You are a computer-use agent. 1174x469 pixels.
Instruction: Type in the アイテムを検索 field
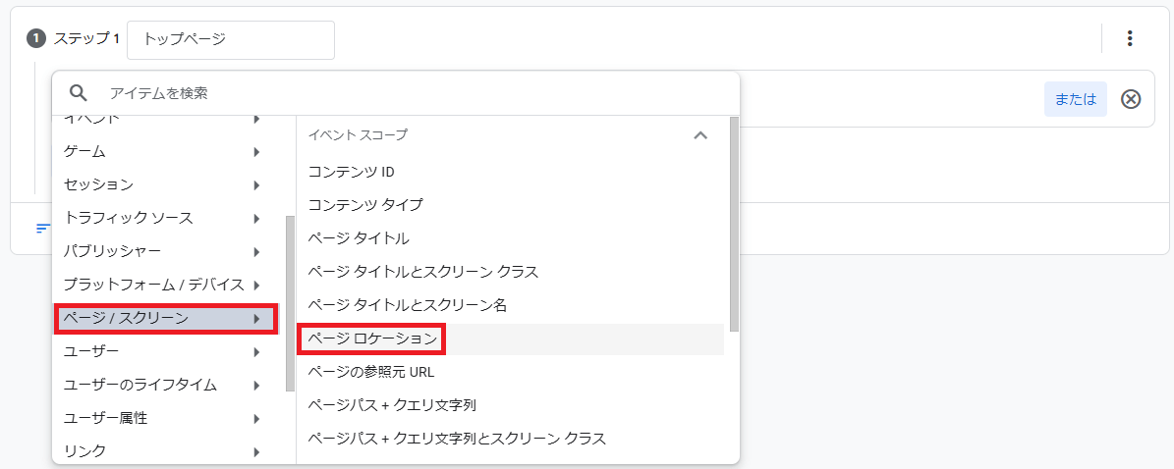pos(413,93)
